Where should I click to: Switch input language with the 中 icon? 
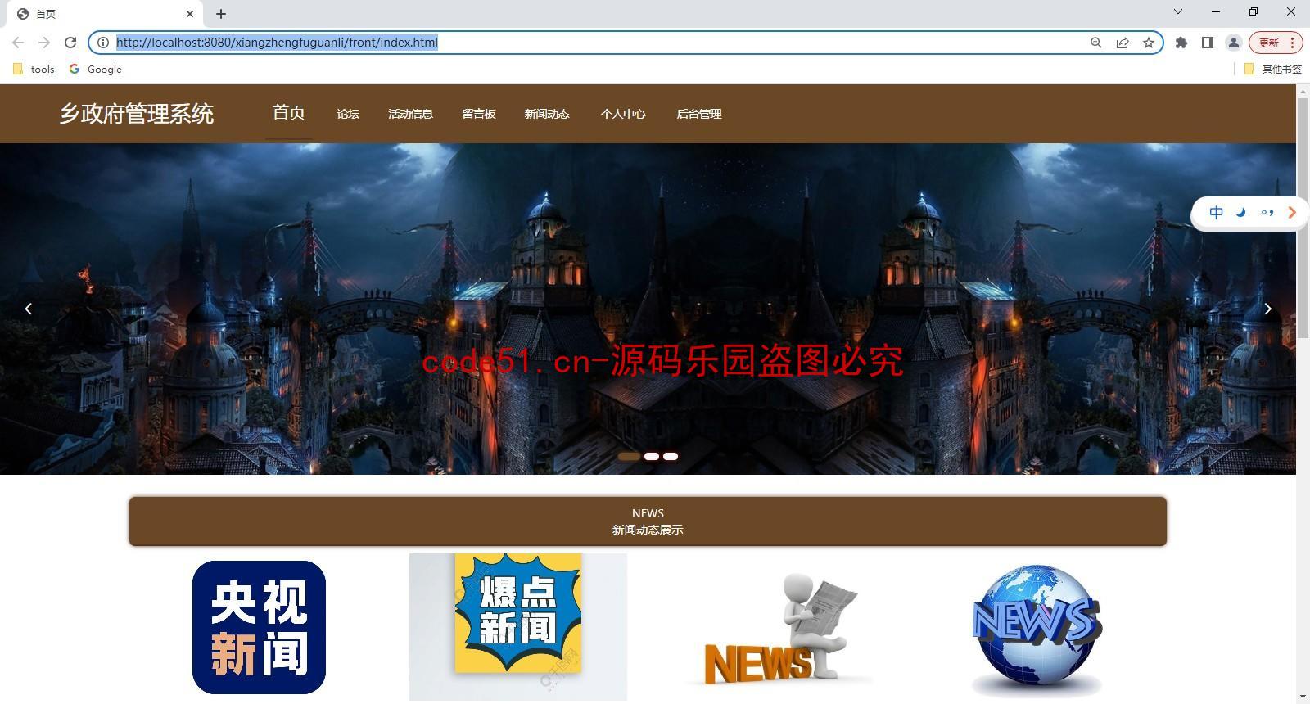click(1217, 213)
